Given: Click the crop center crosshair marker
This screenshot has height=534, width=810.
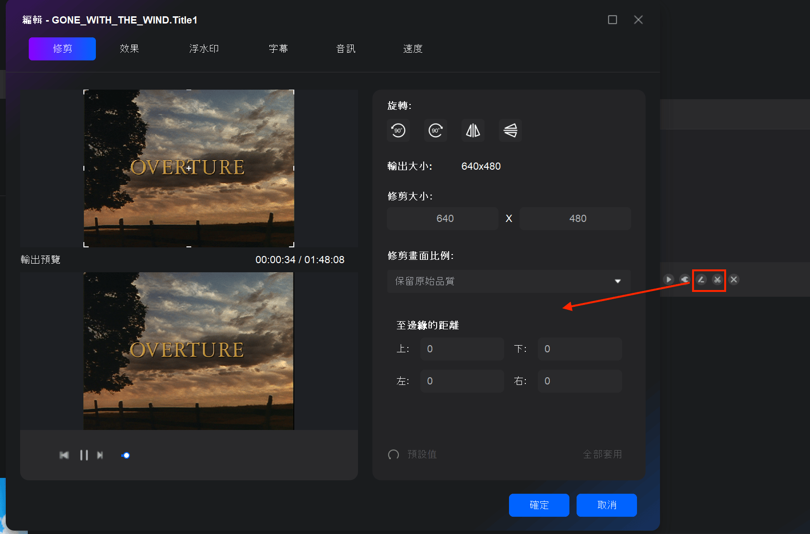Looking at the screenshot, I should (x=189, y=168).
